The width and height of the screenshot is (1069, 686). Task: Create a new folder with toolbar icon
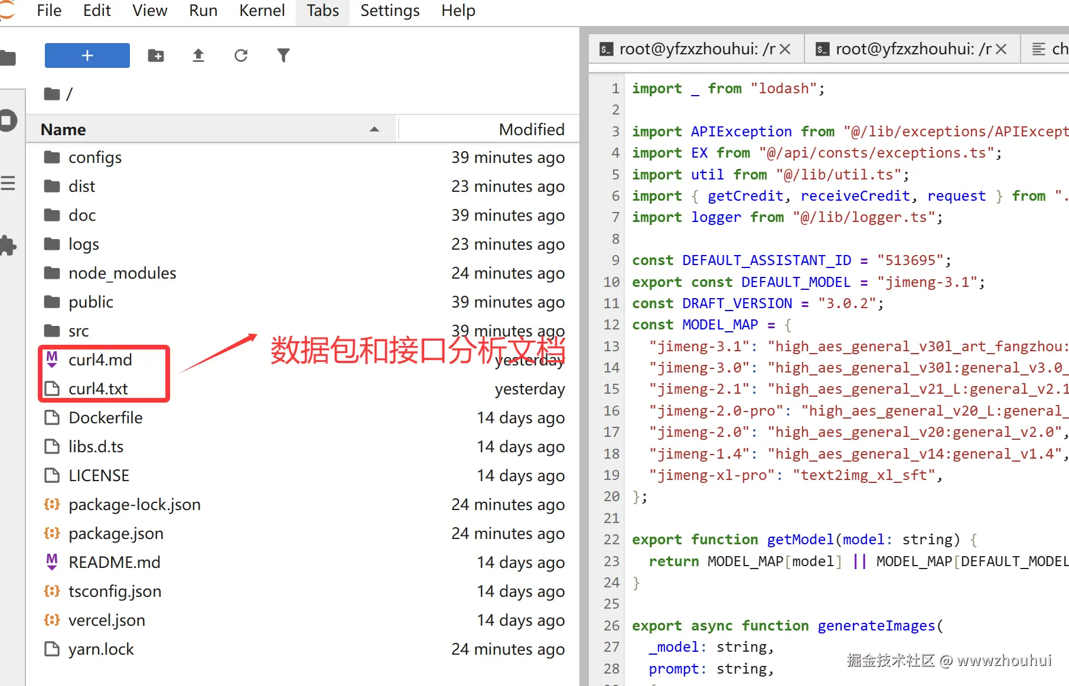(x=156, y=55)
